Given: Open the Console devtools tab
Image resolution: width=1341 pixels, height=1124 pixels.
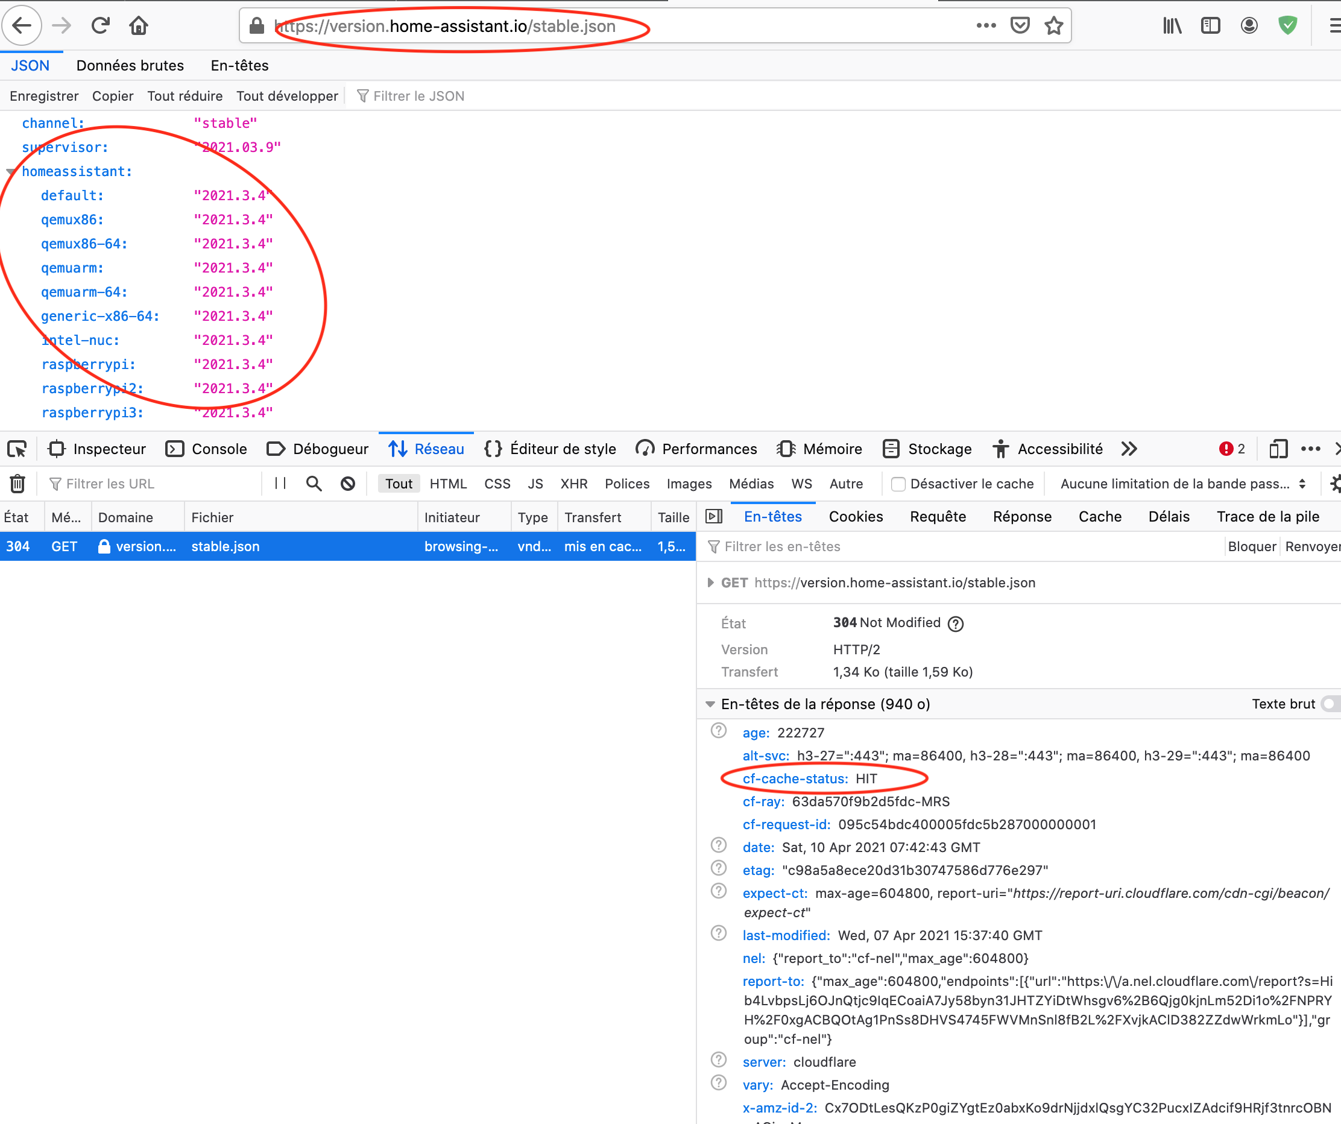Looking at the screenshot, I should click(206, 449).
